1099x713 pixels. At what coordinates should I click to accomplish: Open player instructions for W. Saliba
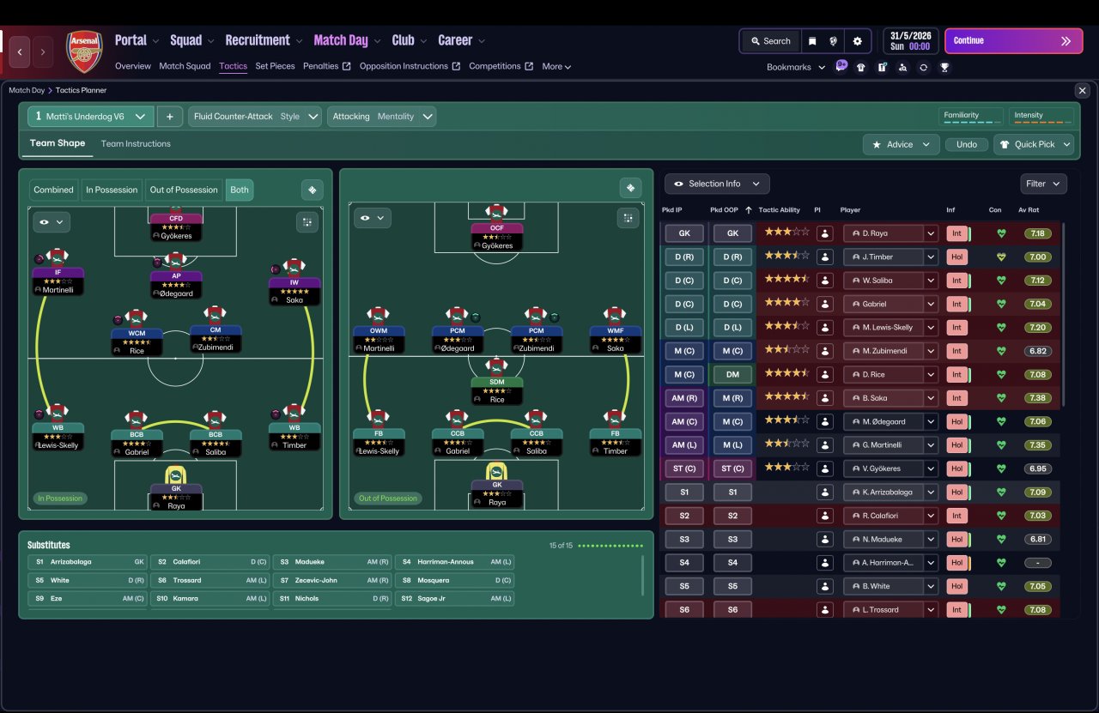click(x=825, y=281)
